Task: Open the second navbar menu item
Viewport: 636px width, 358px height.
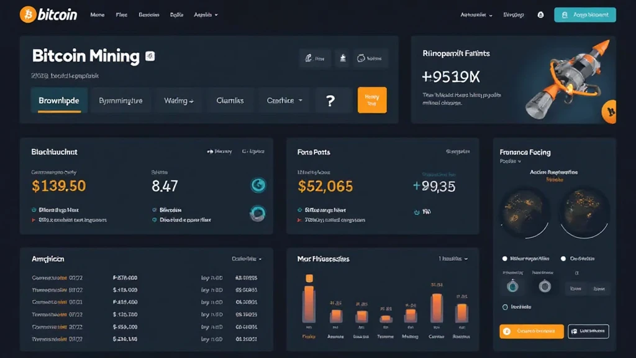Action: point(121,15)
